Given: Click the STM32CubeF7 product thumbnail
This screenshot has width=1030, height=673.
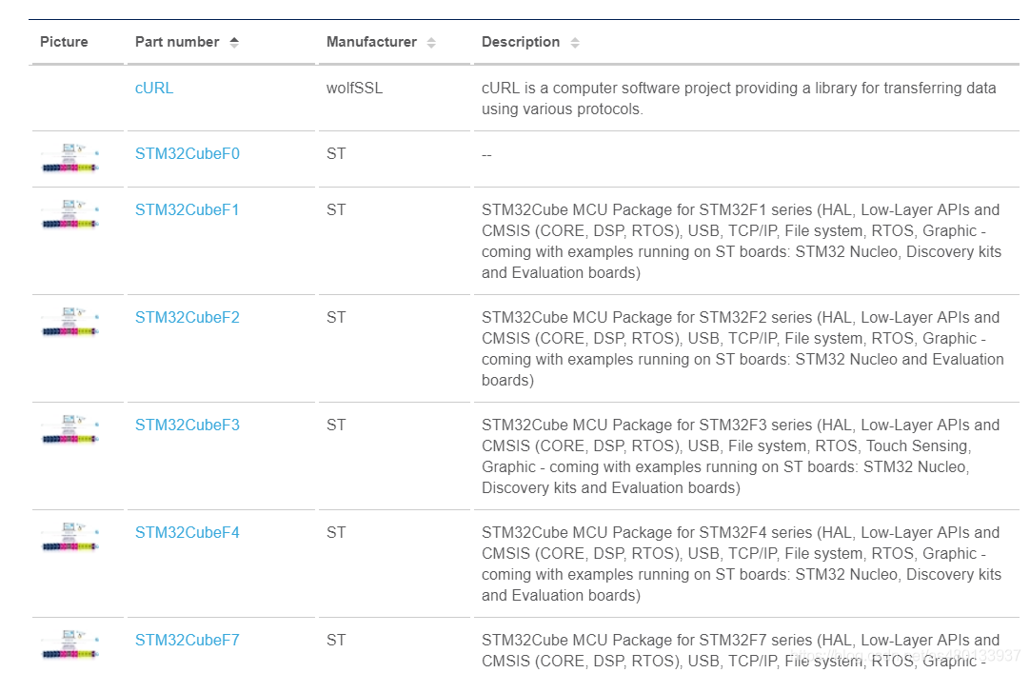Looking at the screenshot, I should coord(70,644).
